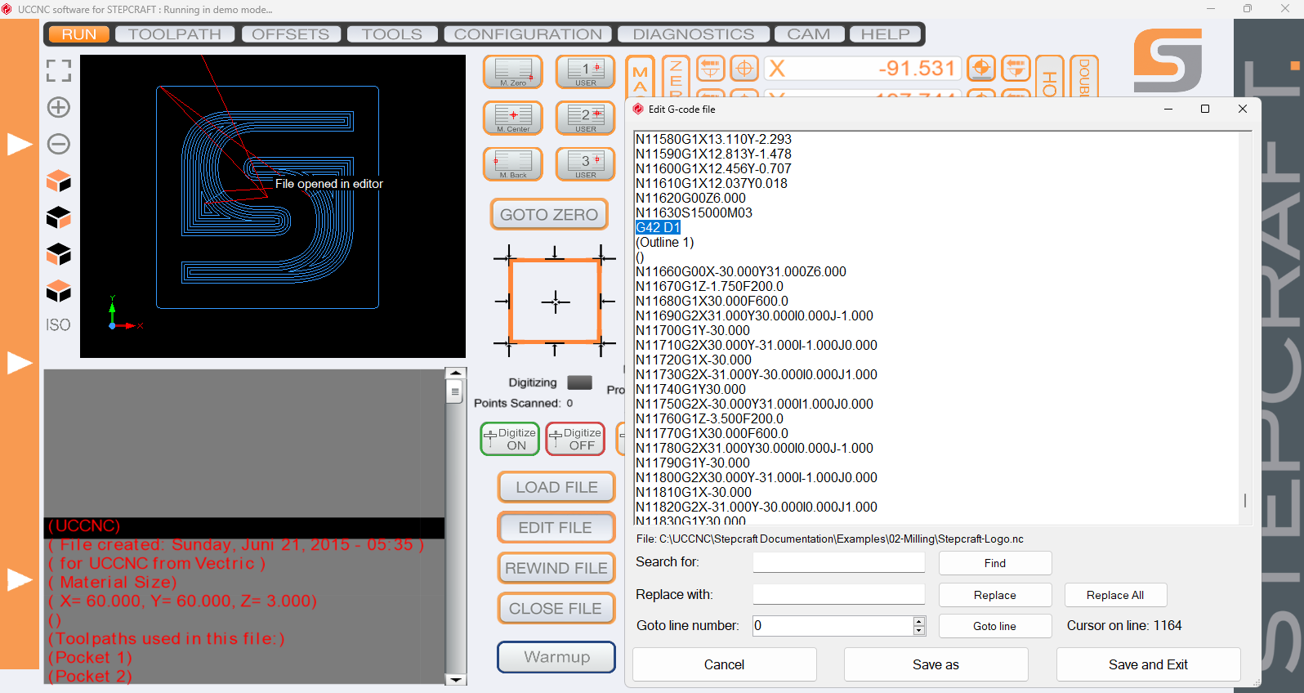Open the CONFIGURATION tab
The image size is (1304, 693).
pyautogui.click(x=528, y=34)
